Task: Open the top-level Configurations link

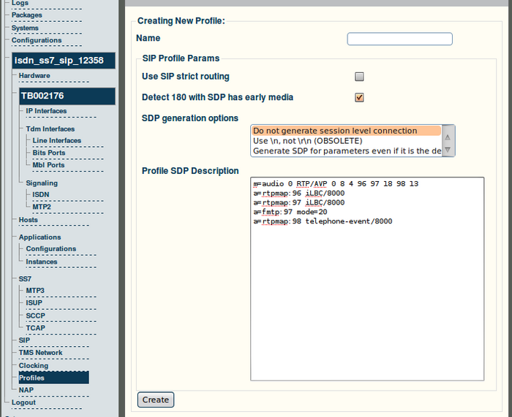Action: pyautogui.click(x=37, y=40)
